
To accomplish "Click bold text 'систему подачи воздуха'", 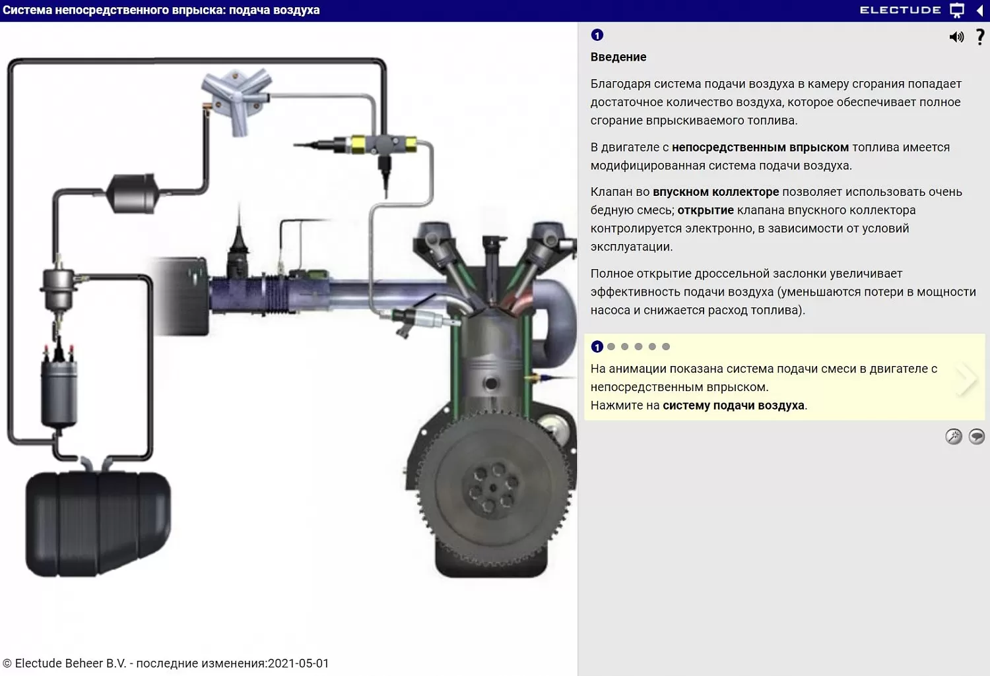I will (733, 406).
